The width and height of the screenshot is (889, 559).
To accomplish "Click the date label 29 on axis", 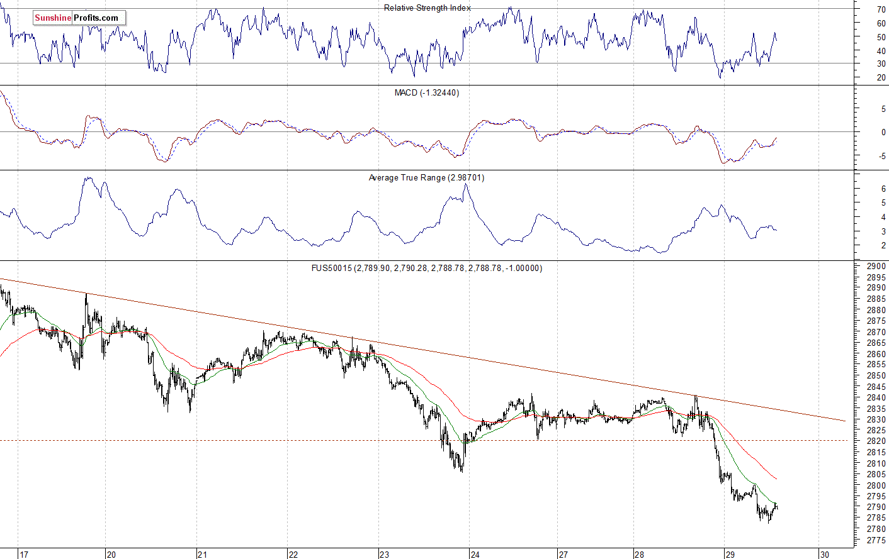I will pyautogui.click(x=730, y=554).
